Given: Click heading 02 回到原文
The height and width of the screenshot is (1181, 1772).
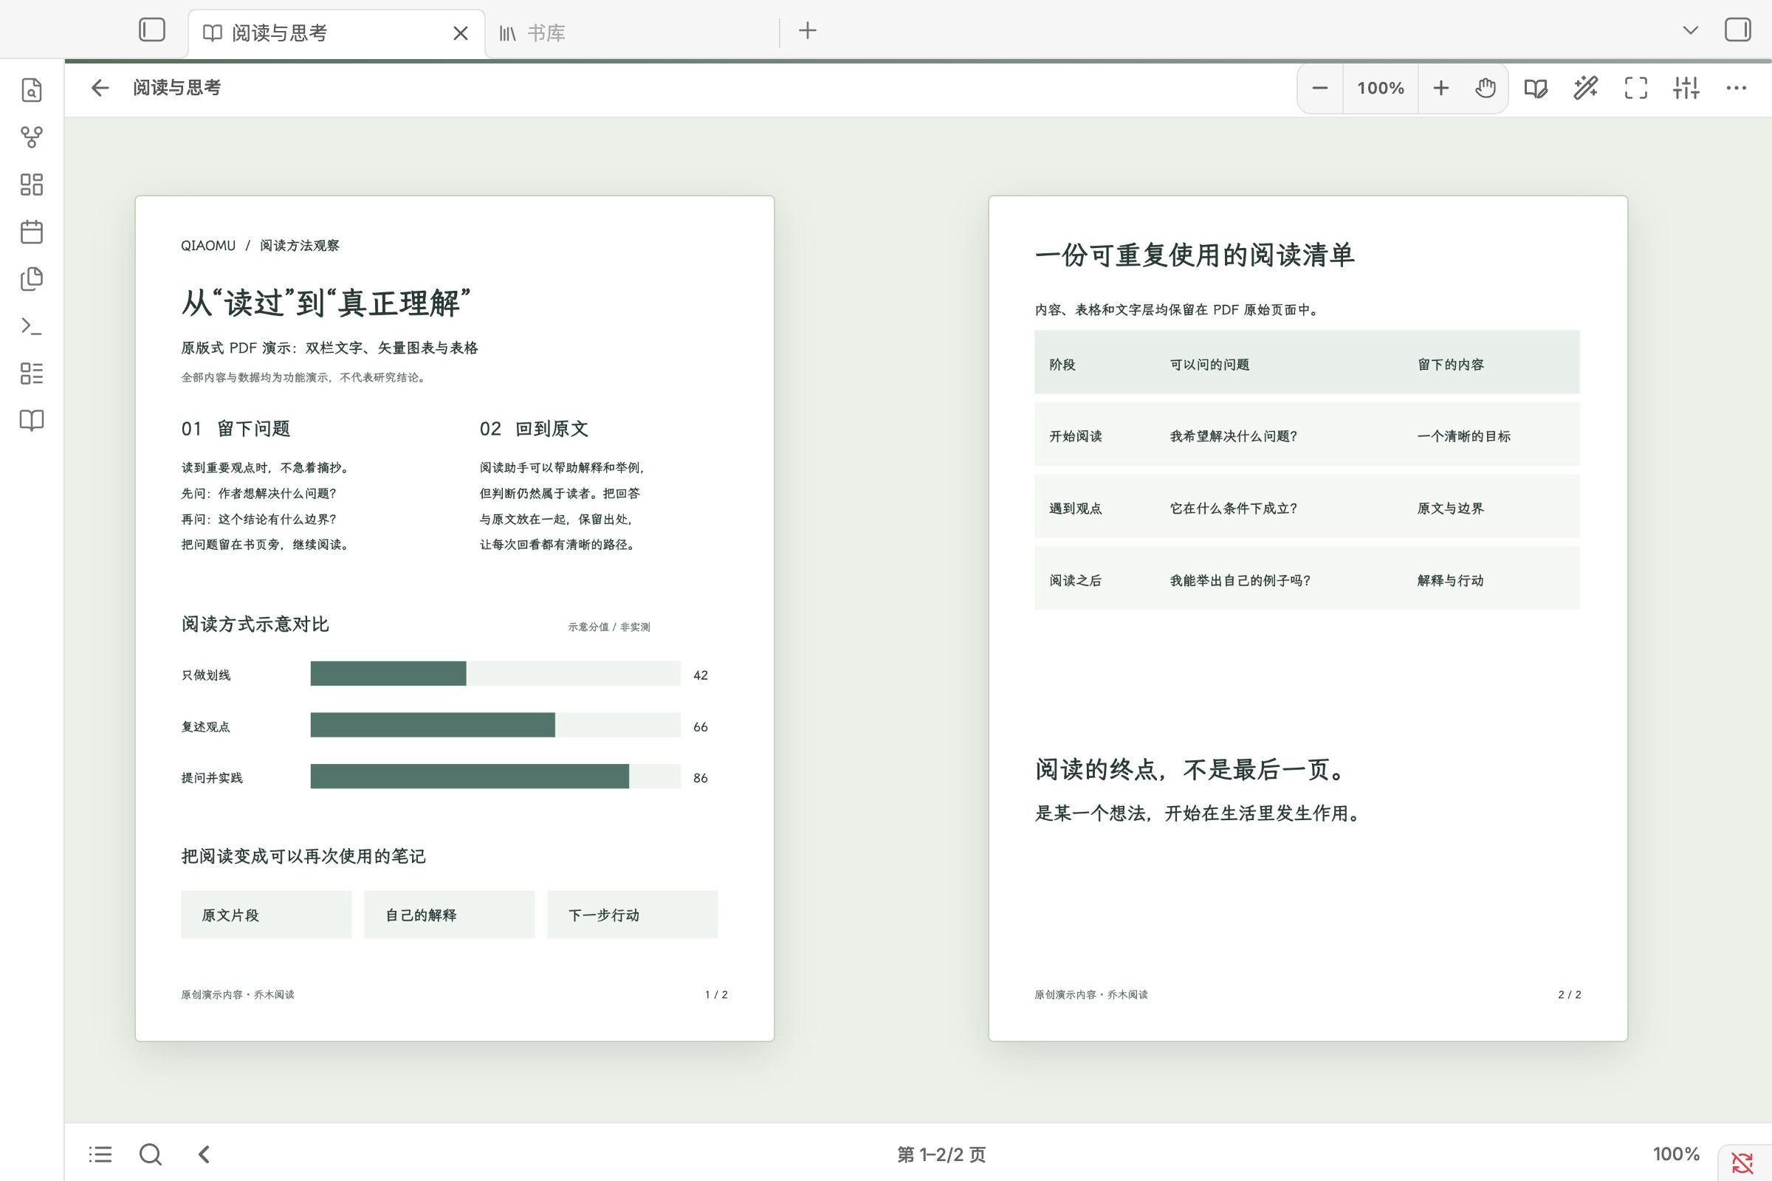Looking at the screenshot, I should [x=533, y=429].
